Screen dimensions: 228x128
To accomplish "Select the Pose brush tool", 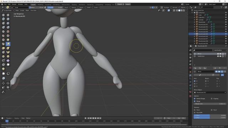I will [x=8, y=52].
